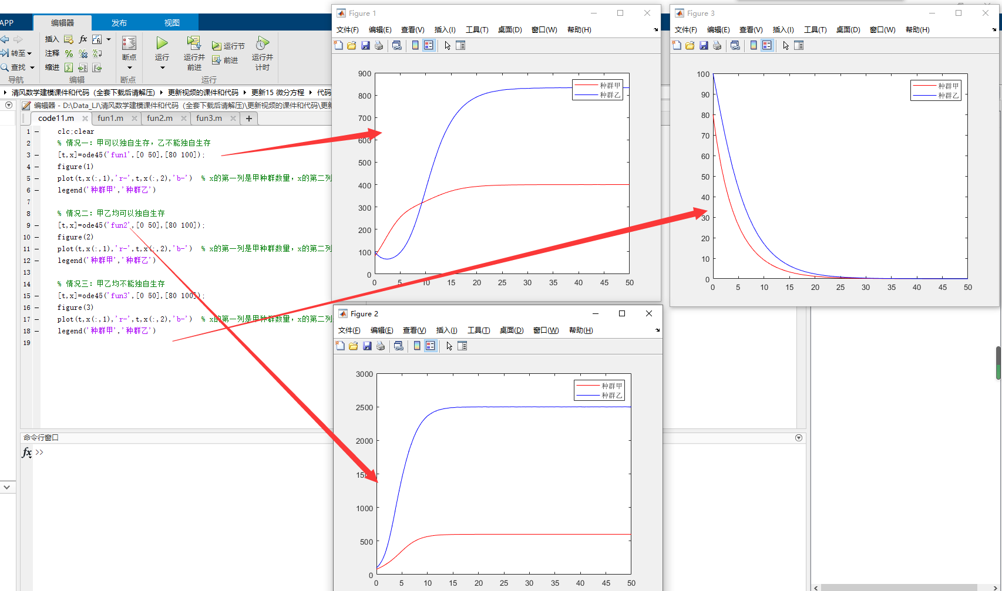
Task: Click the decrease indent icon
Action: (97, 67)
